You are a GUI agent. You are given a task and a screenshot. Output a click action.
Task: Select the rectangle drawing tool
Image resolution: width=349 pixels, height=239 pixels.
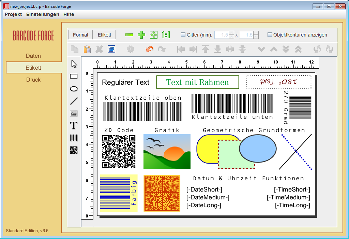(x=74, y=76)
